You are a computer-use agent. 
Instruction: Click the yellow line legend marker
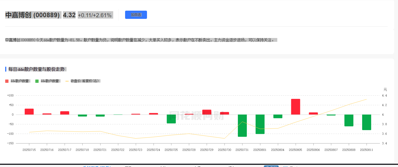click(67, 81)
